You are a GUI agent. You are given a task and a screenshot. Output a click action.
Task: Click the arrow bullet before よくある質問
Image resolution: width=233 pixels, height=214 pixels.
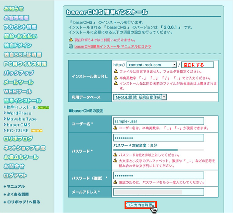pos(5,194)
